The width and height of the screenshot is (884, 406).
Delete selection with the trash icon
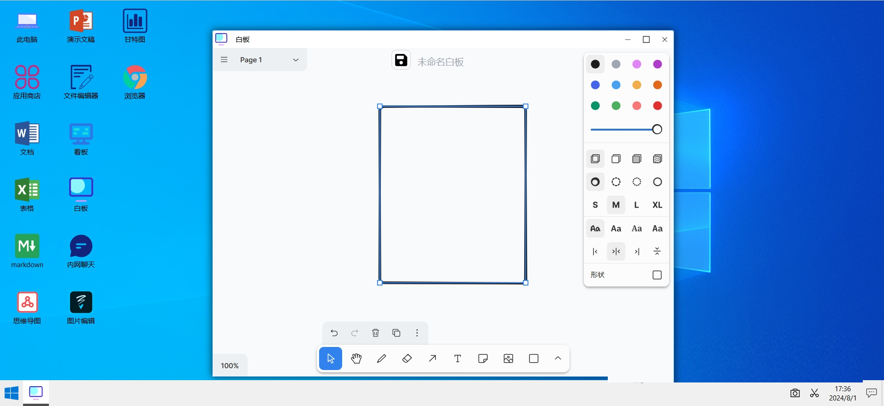(375, 333)
